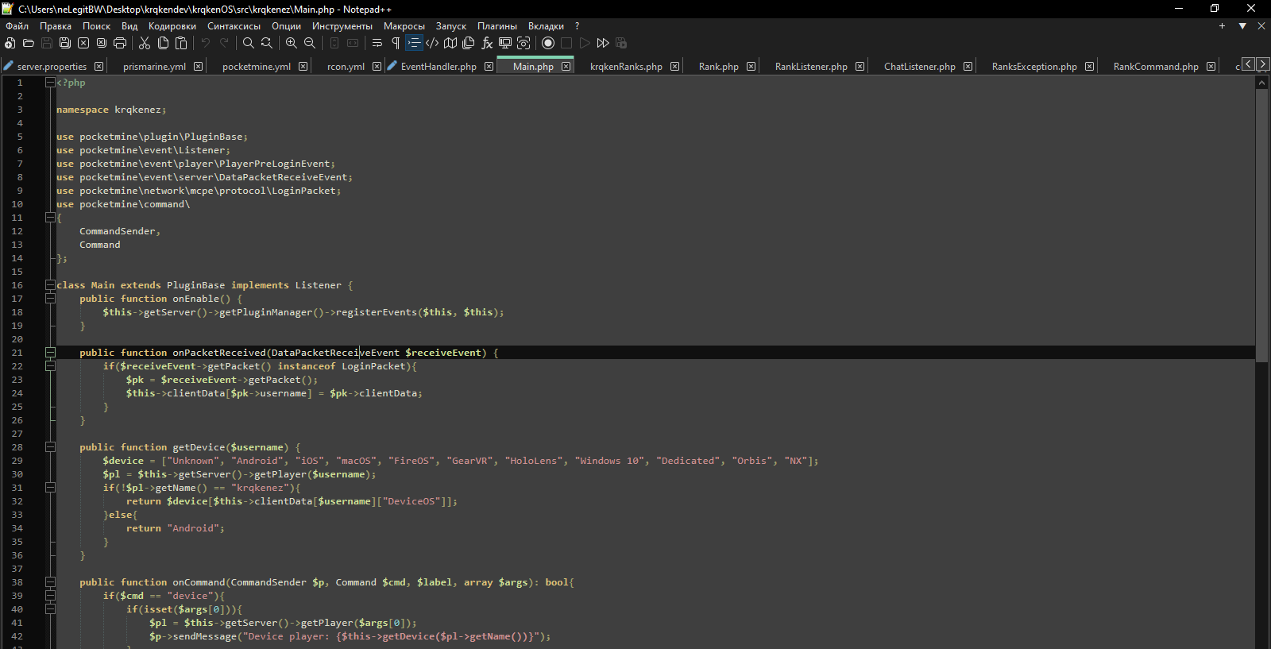Collapse the onCommand function fold marker
1271x649 pixels.
[x=50, y=582]
